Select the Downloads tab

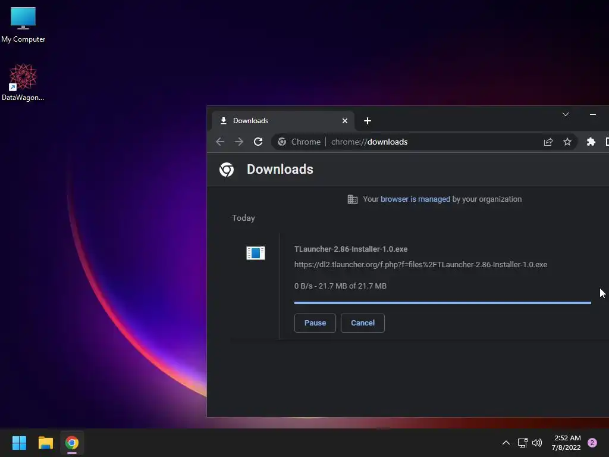click(282, 121)
